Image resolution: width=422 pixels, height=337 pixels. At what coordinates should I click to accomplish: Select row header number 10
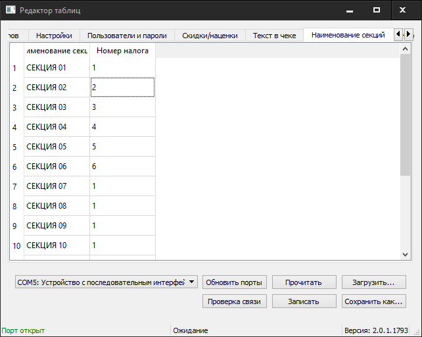[16, 246]
